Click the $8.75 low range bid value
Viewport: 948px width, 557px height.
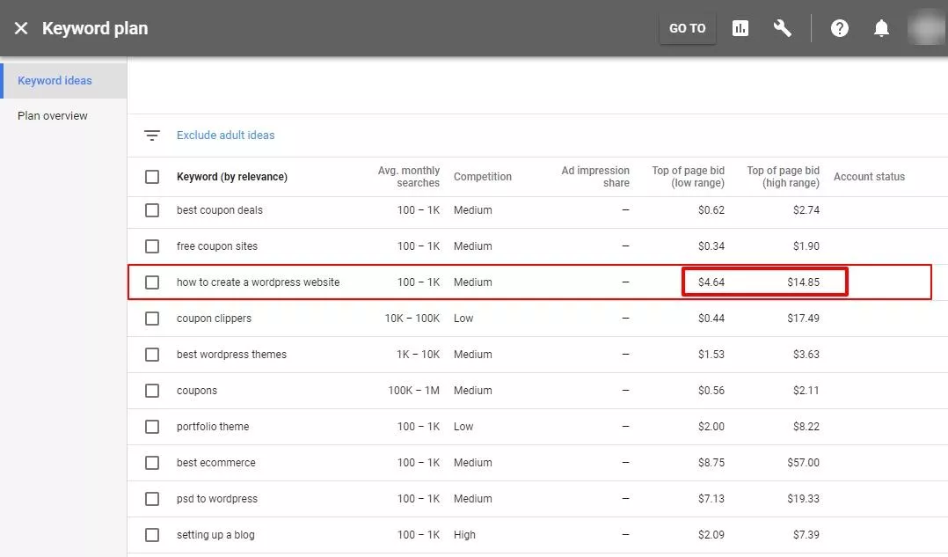pos(711,463)
